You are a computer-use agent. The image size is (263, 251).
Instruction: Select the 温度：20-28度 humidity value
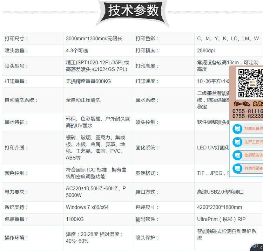click(x=94, y=238)
